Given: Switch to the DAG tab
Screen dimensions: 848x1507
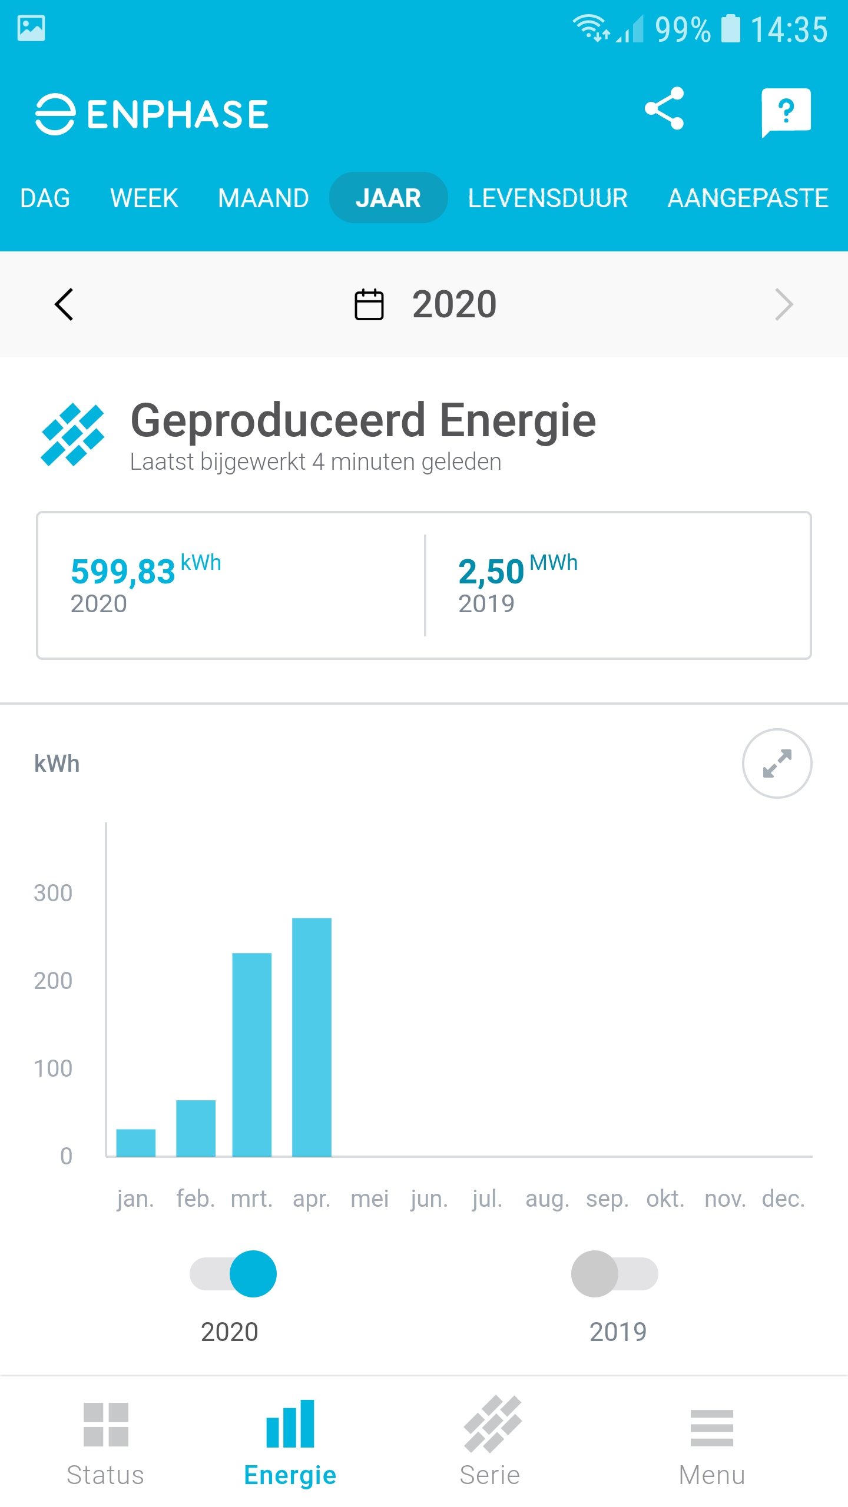Looking at the screenshot, I should tap(45, 198).
